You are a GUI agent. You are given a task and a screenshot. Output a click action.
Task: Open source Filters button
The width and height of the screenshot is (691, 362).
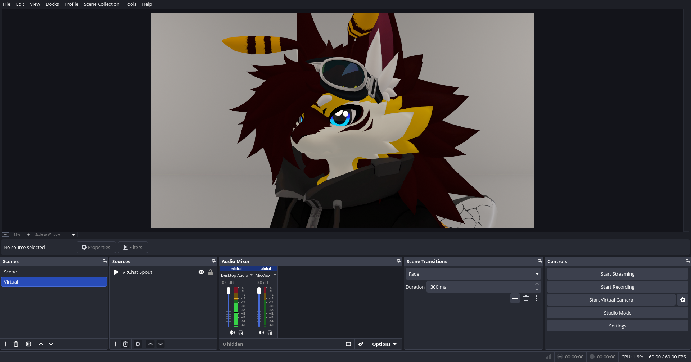coord(133,247)
